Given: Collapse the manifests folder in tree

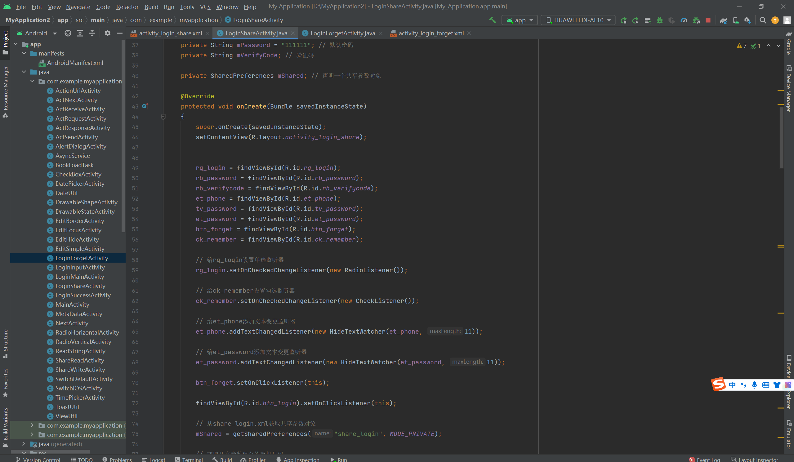Looking at the screenshot, I should point(24,53).
